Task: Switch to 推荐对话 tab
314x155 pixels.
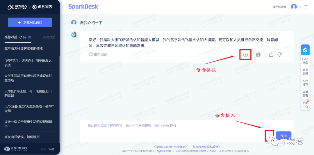Action: click(x=11, y=37)
